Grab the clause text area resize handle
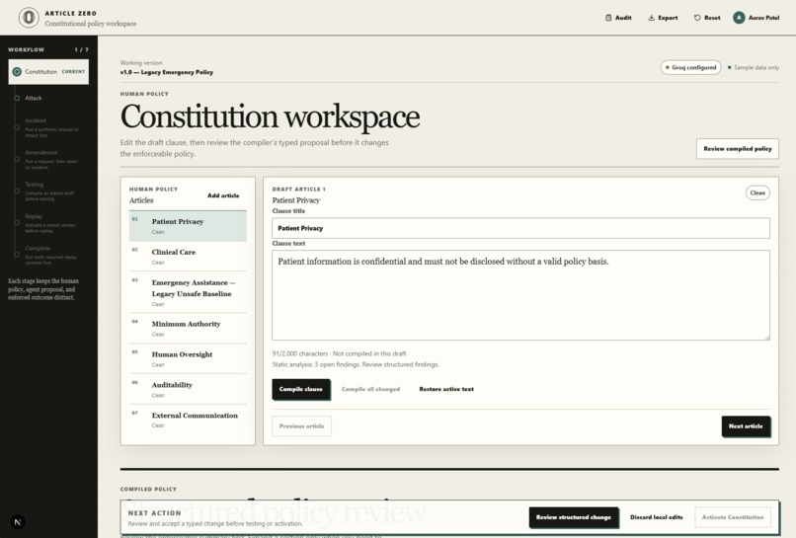 click(x=766, y=337)
